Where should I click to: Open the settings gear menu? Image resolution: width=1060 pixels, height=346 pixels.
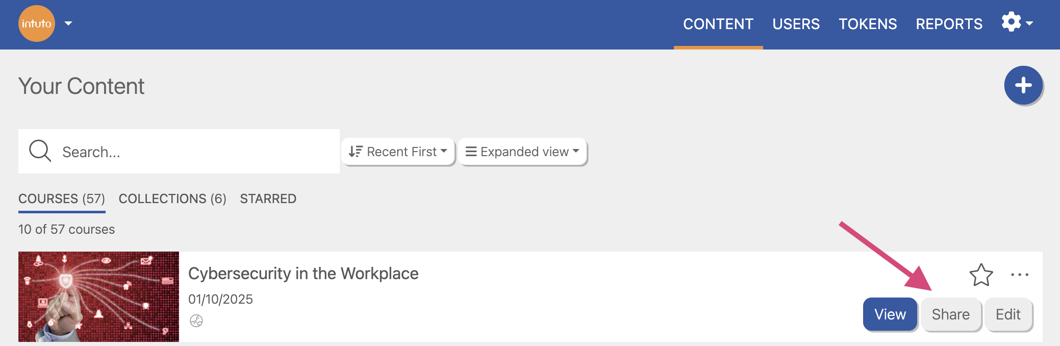(x=1016, y=22)
